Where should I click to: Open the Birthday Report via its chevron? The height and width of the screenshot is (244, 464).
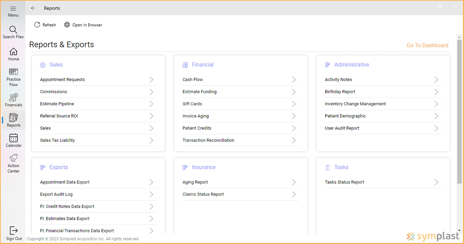click(x=436, y=91)
